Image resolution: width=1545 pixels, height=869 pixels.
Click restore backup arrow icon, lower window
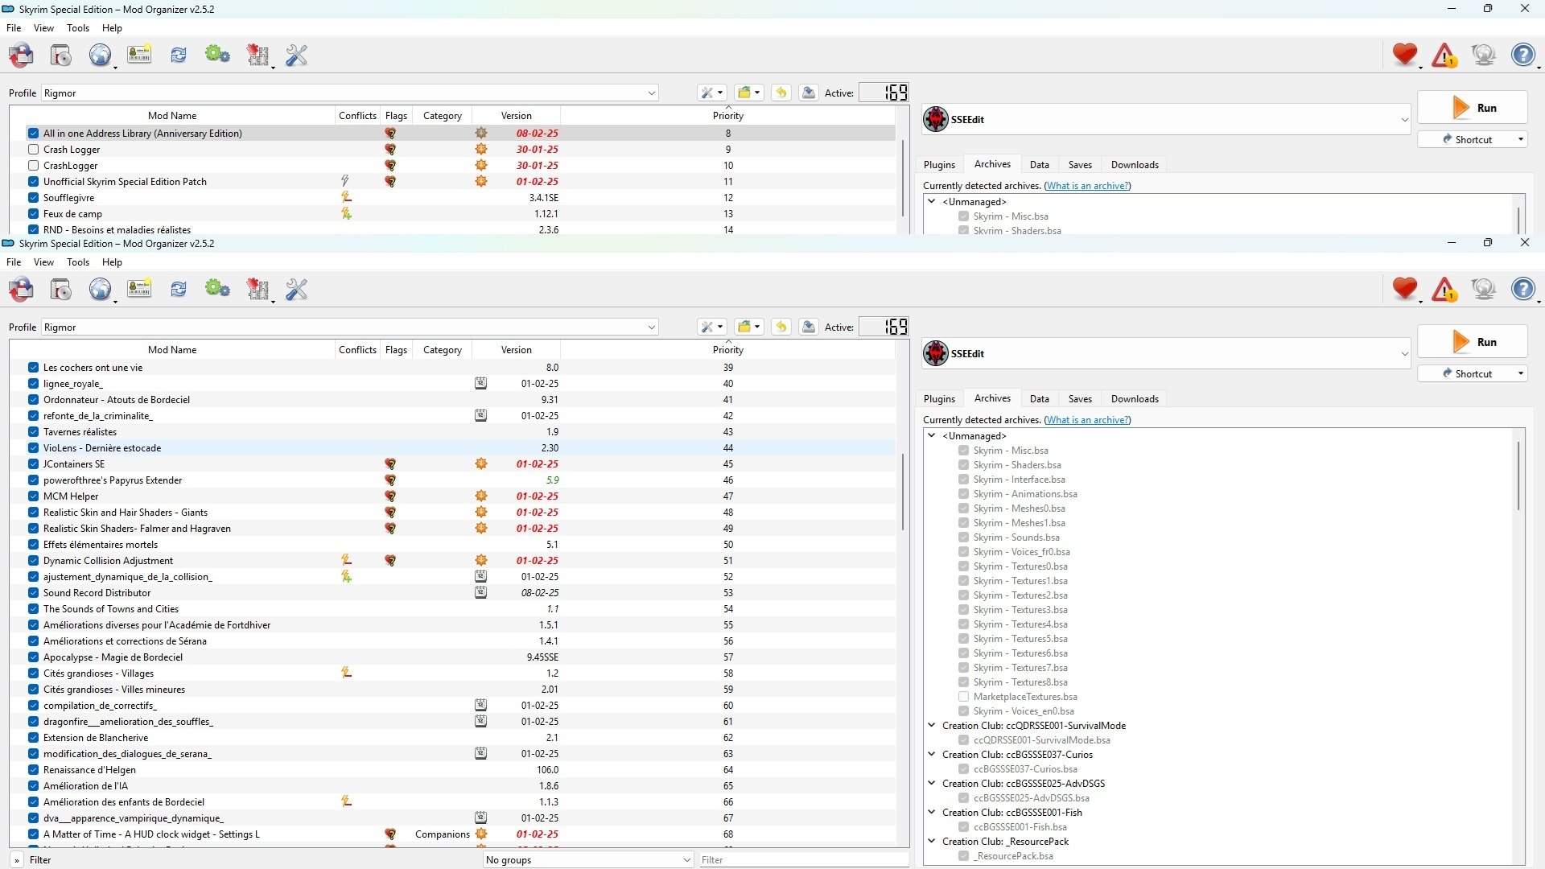[x=781, y=327]
